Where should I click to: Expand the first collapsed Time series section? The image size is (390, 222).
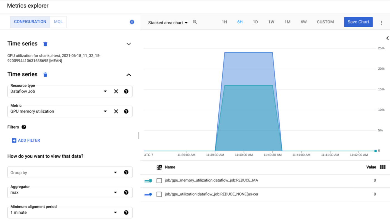coord(128,44)
